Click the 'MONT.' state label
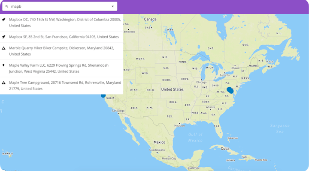Image resolution: width=309 pixels, height=171 pixels. coord(141,59)
